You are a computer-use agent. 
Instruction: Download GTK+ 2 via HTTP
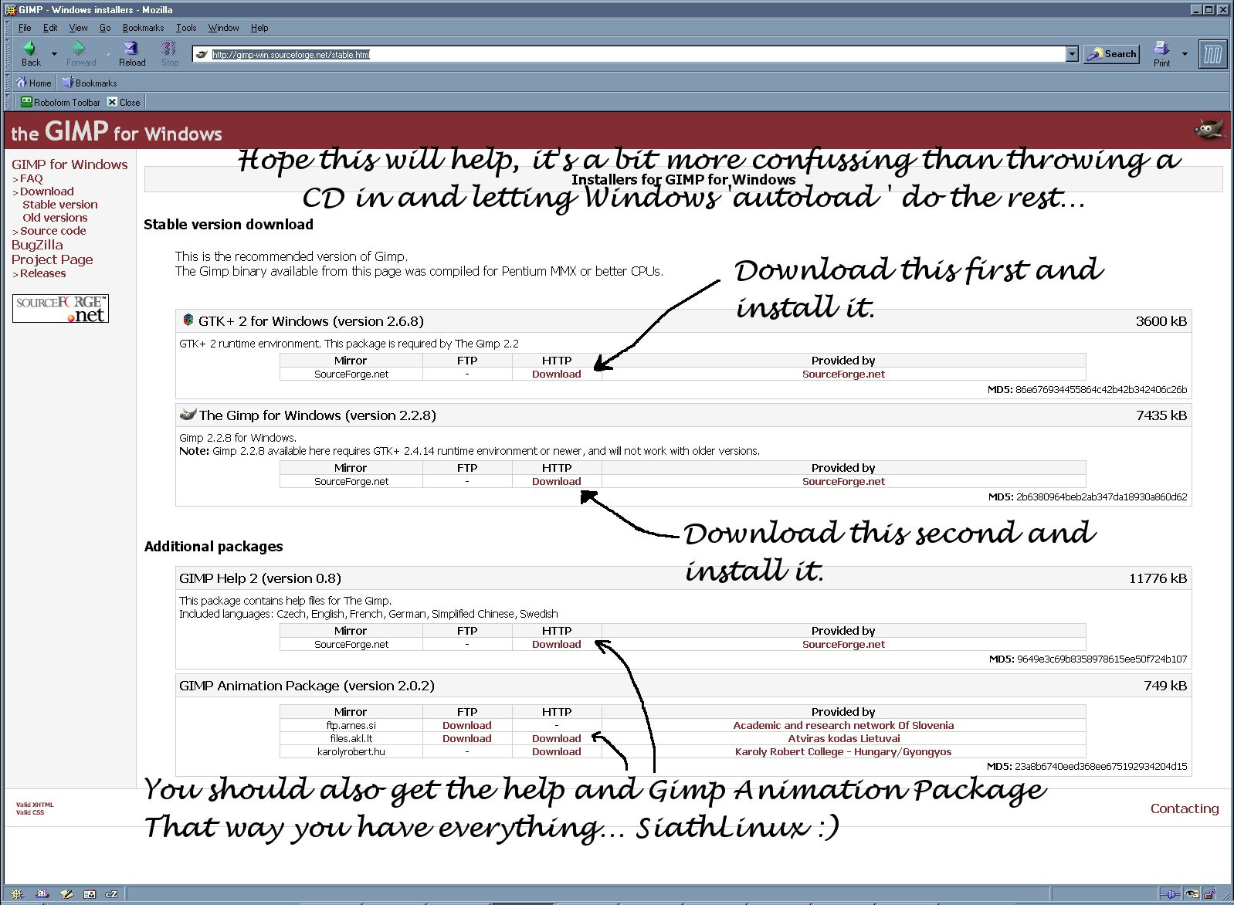click(556, 374)
